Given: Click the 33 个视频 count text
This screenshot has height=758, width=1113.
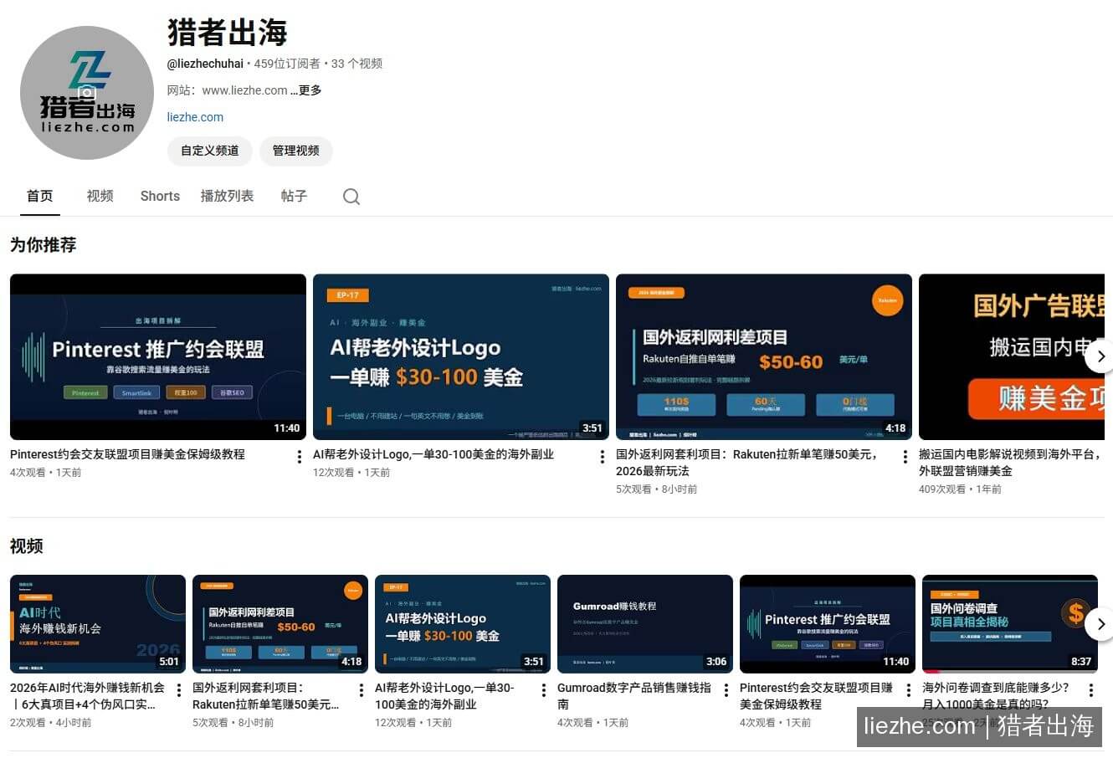Looking at the screenshot, I should click(x=356, y=64).
